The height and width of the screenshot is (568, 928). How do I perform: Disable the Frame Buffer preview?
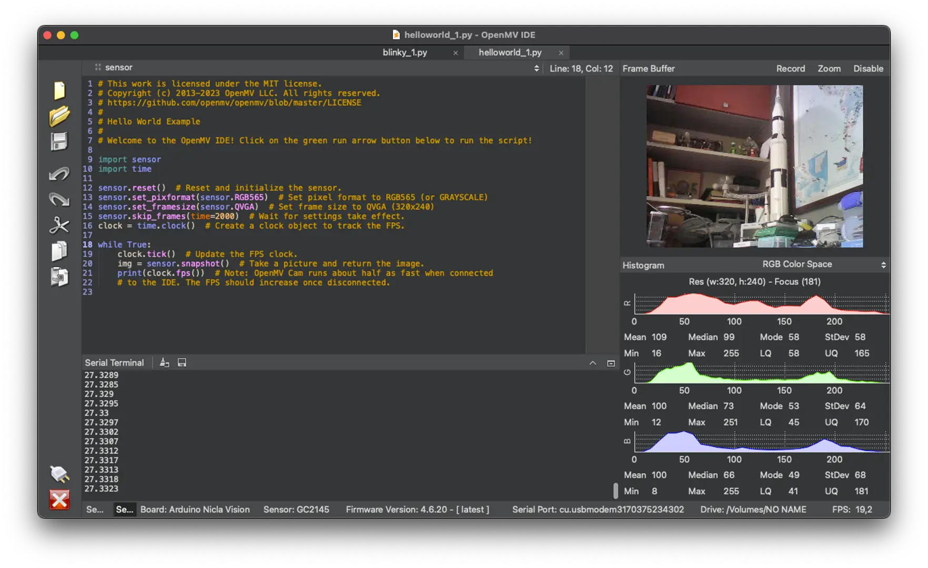pyautogui.click(x=868, y=68)
